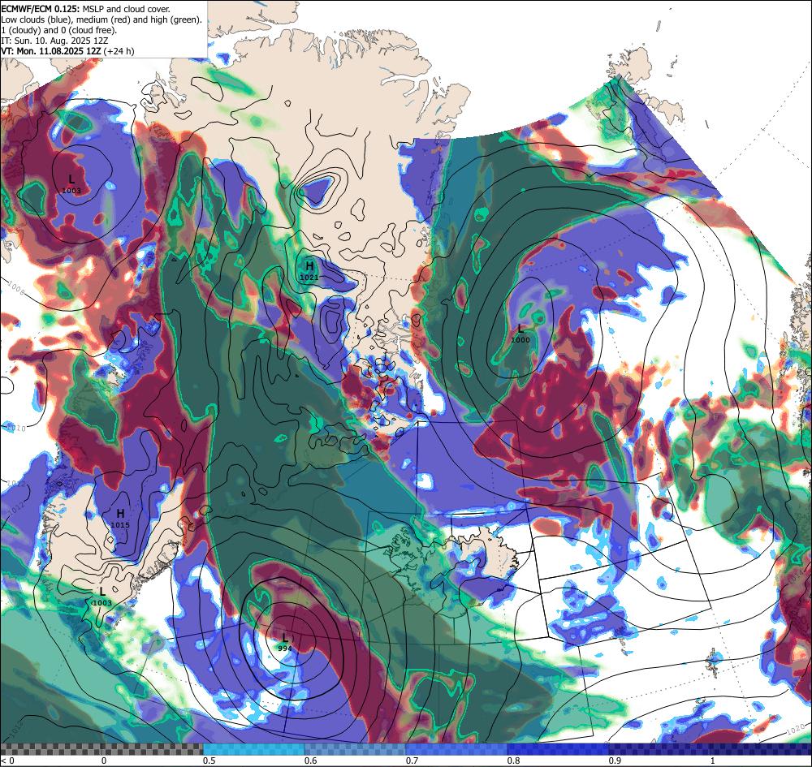Click the '0.9' colorbar tick label
This screenshot has width=812, height=767.
pyautogui.click(x=615, y=761)
